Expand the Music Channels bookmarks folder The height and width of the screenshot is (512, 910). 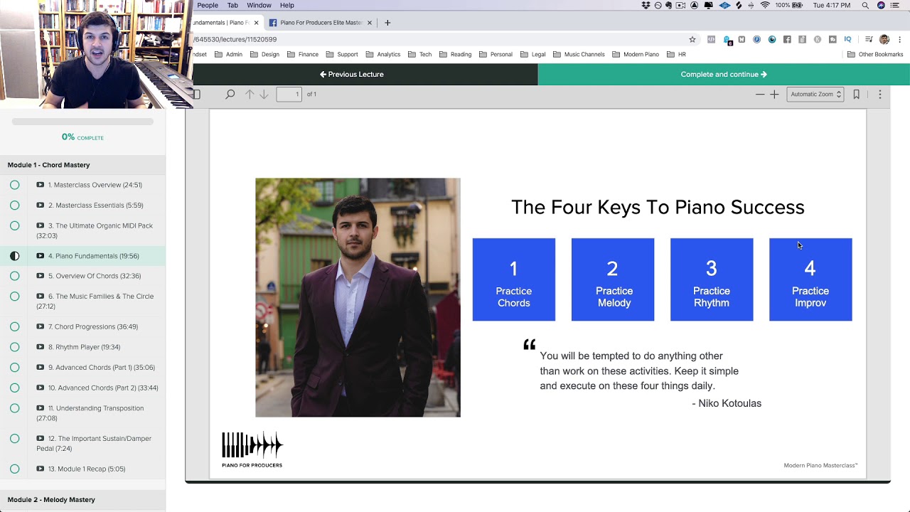point(579,54)
